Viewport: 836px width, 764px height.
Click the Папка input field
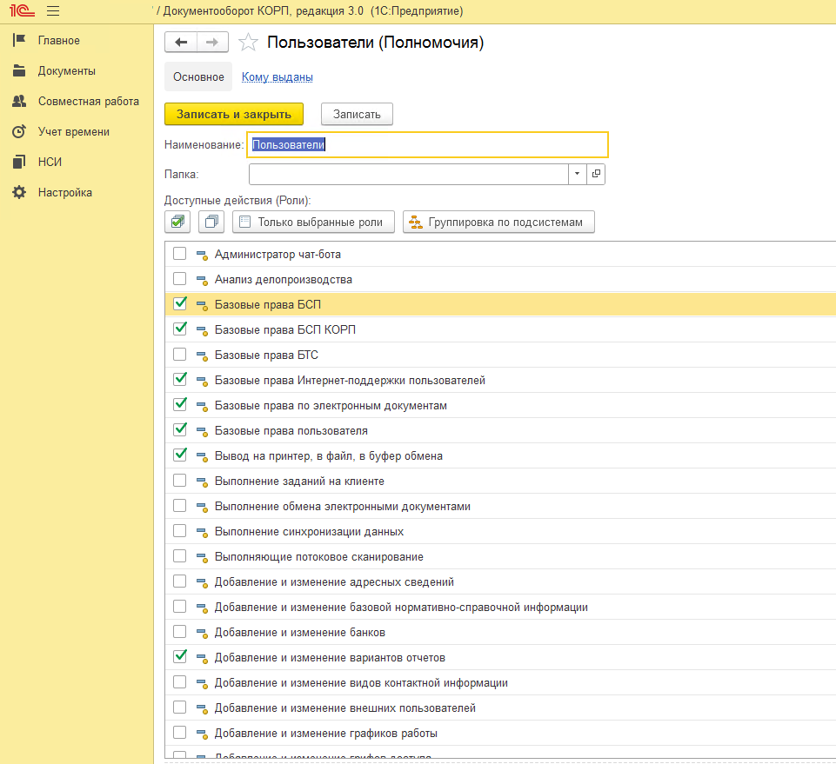click(x=408, y=174)
